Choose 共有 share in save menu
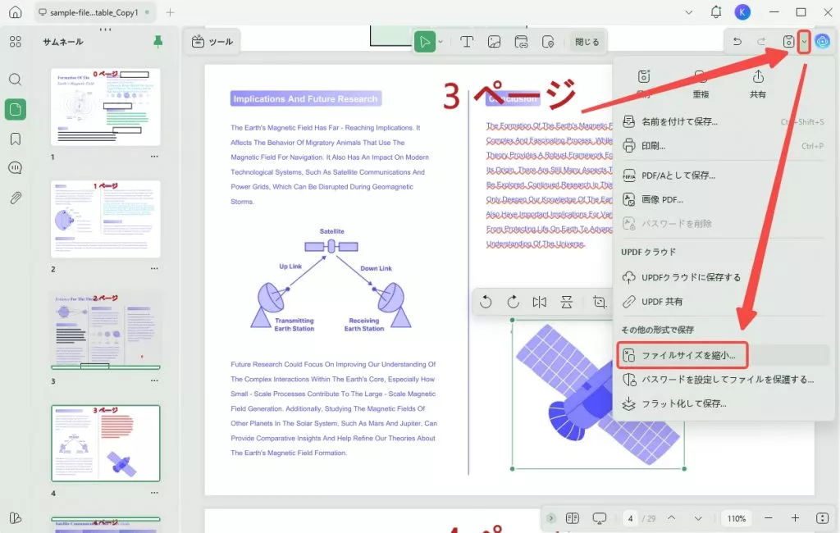Screen dimensions: 840x533 pyautogui.click(x=757, y=84)
